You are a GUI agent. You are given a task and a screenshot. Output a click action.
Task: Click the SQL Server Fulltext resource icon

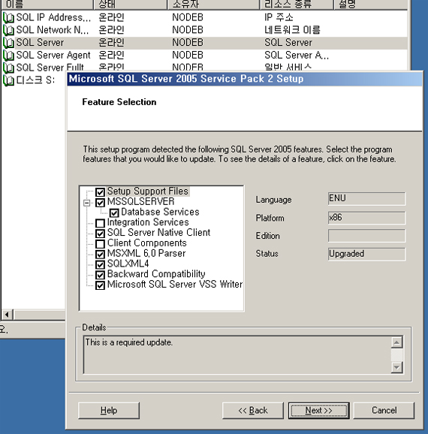tap(8, 68)
